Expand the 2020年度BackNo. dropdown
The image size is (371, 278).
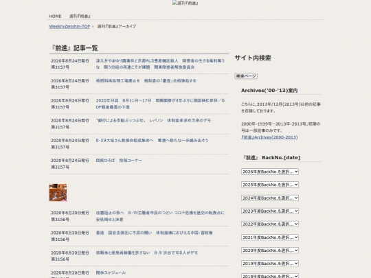(270, 250)
